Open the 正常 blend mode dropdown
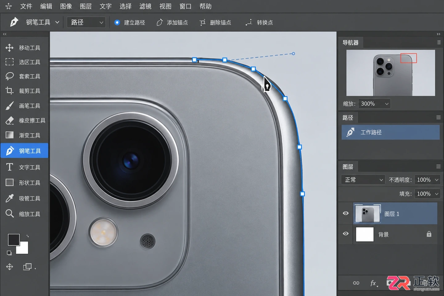Image resolution: width=444 pixels, height=296 pixels. pyautogui.click(x=363, y=180)
